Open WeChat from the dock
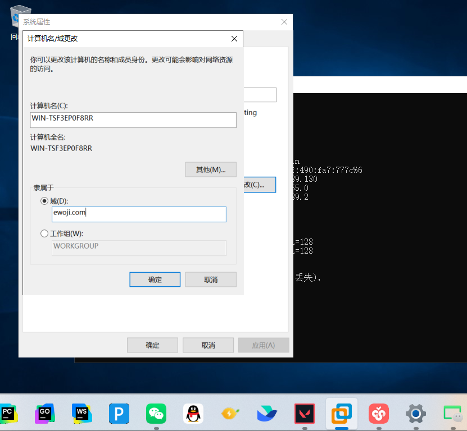Screen dimensions: 467x431 point(156,414)
